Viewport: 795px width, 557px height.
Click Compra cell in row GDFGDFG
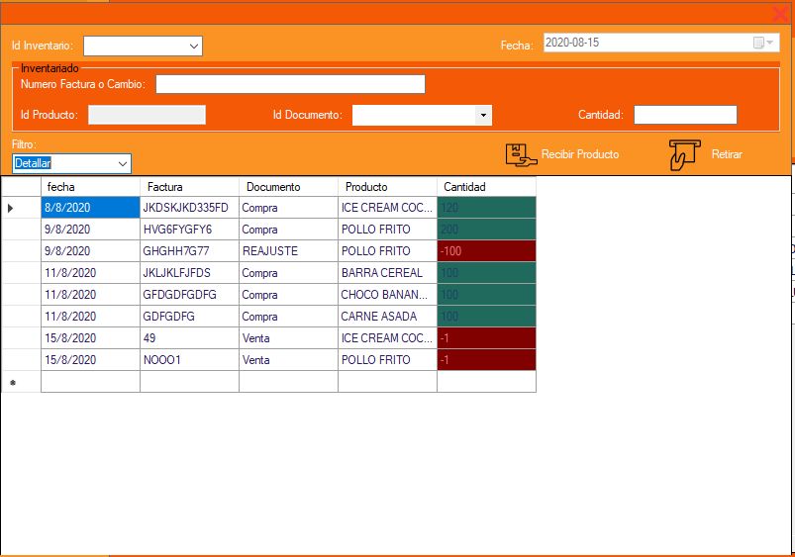coord(288,317)
